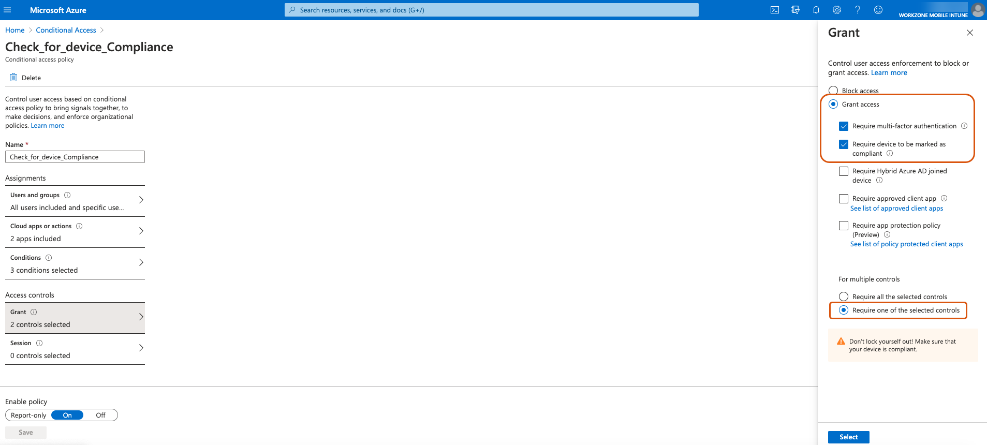Open Learn more link in Grant panel
The width and height of the screenshot is (987, 445).
click(x=889, y=72)
